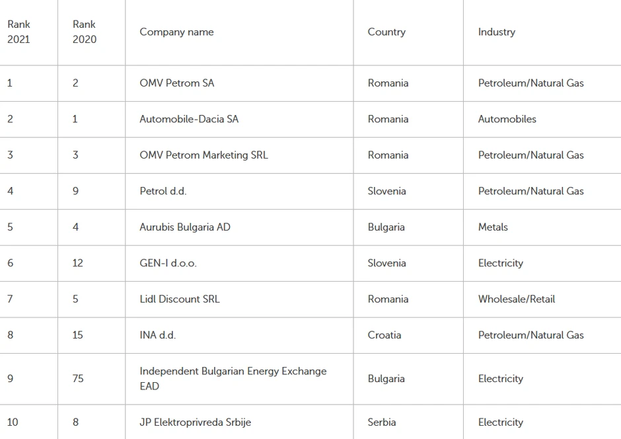Click the Aurubis Bulgaria AD company name
This screenshot has height=439, width=621.
(184, 227)
